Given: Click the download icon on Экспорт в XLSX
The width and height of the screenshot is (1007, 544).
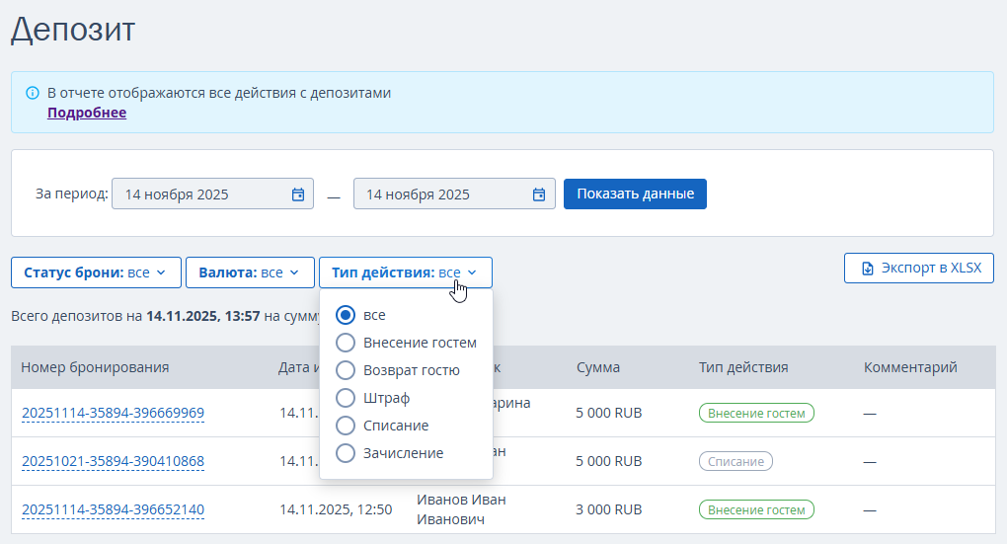Looking at the screenshot, I should pyautogui.click(x=867, y=269).
